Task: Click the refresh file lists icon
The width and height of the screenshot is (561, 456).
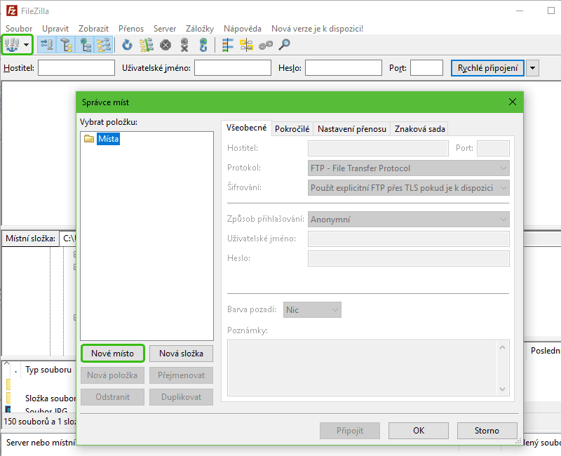Action: tap(127, 45)
